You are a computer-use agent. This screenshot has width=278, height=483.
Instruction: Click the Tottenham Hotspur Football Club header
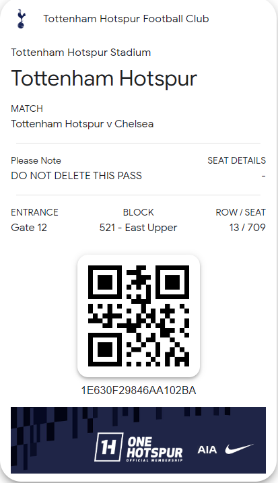(x=126, y=19)
